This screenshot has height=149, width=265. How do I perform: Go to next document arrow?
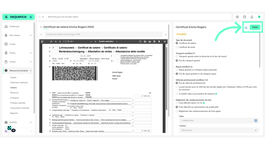(166, 35)
